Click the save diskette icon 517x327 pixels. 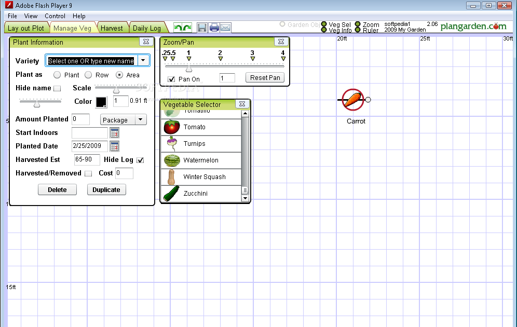pos(202,28)
